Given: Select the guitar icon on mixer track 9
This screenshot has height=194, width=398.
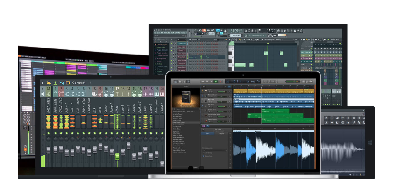Looking at the screenshot, I should click(x=100, y=94).
